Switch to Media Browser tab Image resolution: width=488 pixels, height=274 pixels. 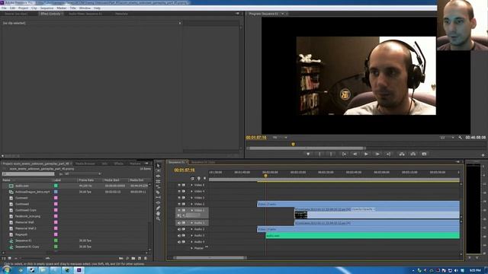click(85, 164)
